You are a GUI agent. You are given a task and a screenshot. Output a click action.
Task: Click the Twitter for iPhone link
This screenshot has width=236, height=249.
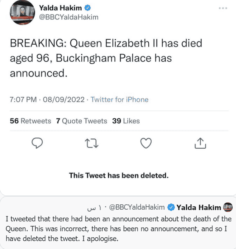[120, 100]
